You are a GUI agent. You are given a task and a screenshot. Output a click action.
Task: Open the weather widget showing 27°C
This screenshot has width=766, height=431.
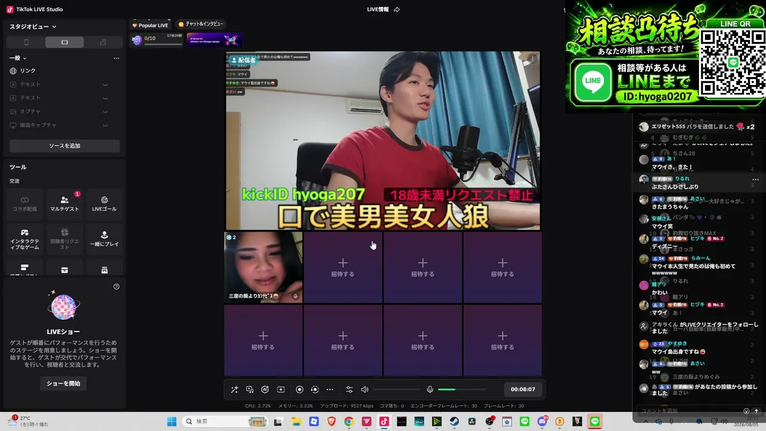pyautogui.click(x=29, y=421)
